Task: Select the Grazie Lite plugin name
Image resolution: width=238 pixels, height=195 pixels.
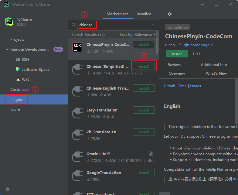Action: (96, 154)
